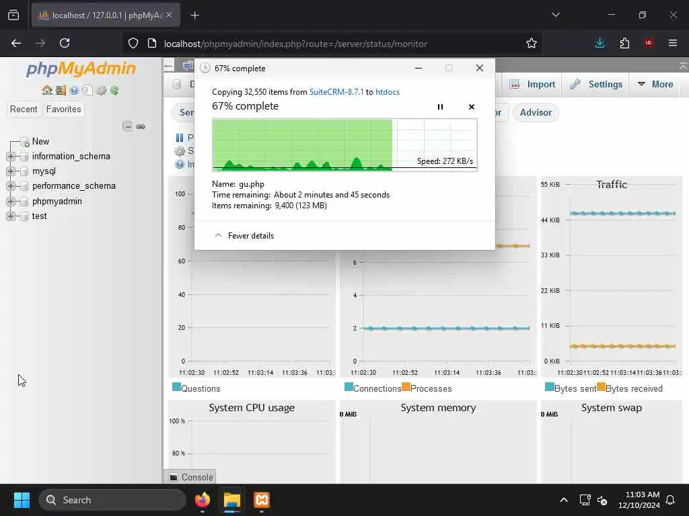
Task: Click the link with main panel icon
Action: click(x=141, y=126)
